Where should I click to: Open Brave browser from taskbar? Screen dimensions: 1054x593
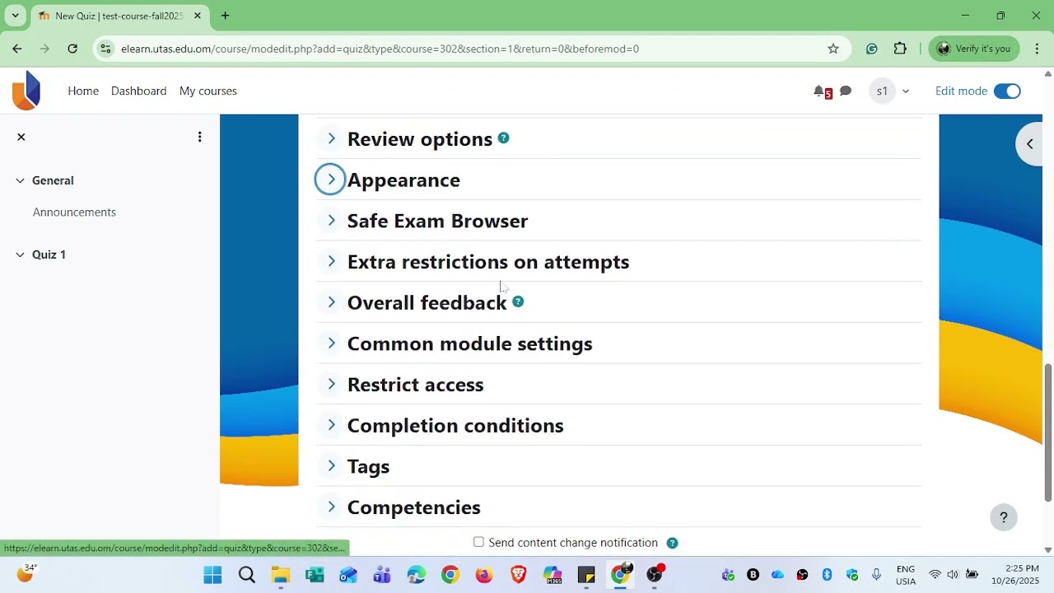click(x=518, y=575)
